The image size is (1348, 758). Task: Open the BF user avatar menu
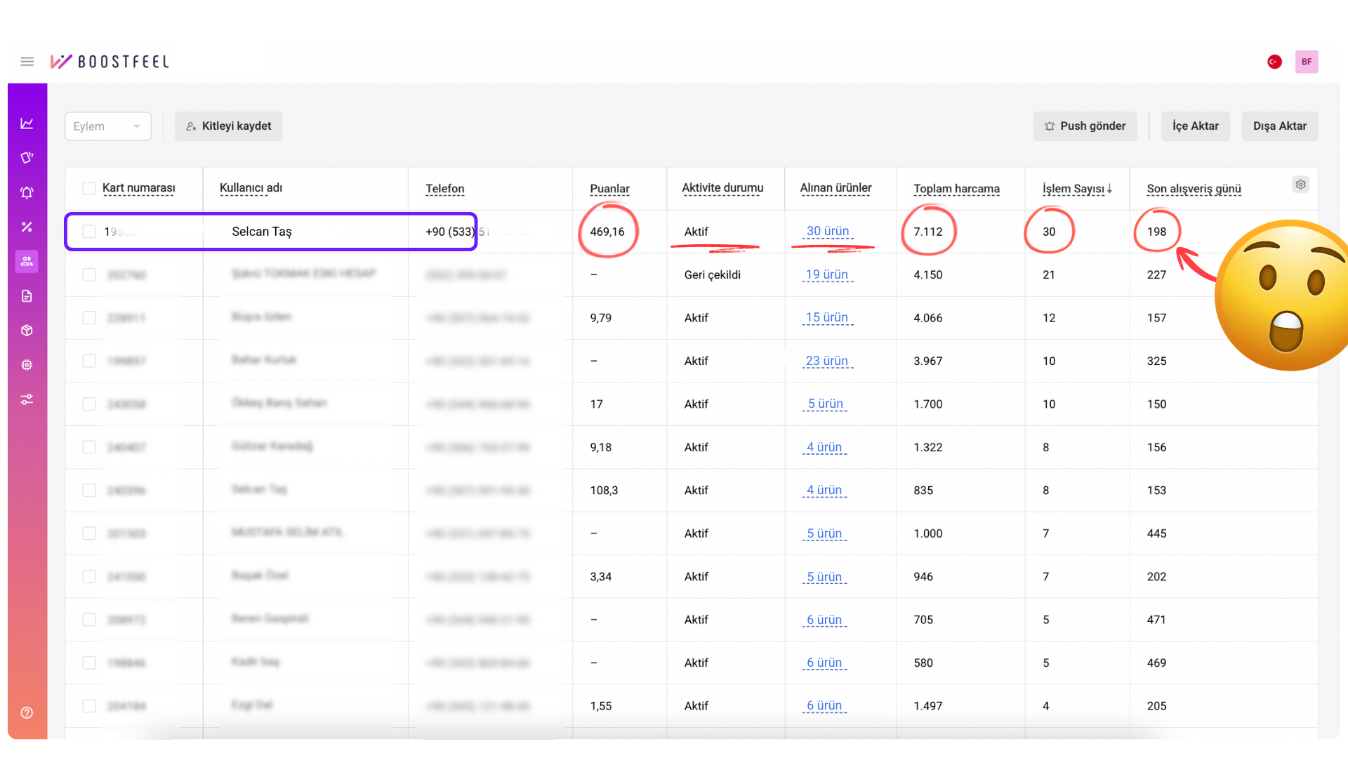click(x=1306, y=62)
